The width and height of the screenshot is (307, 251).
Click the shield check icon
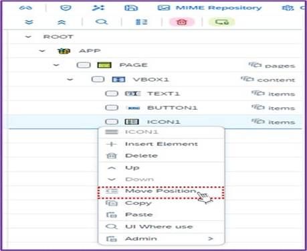[x=66, y=8]
